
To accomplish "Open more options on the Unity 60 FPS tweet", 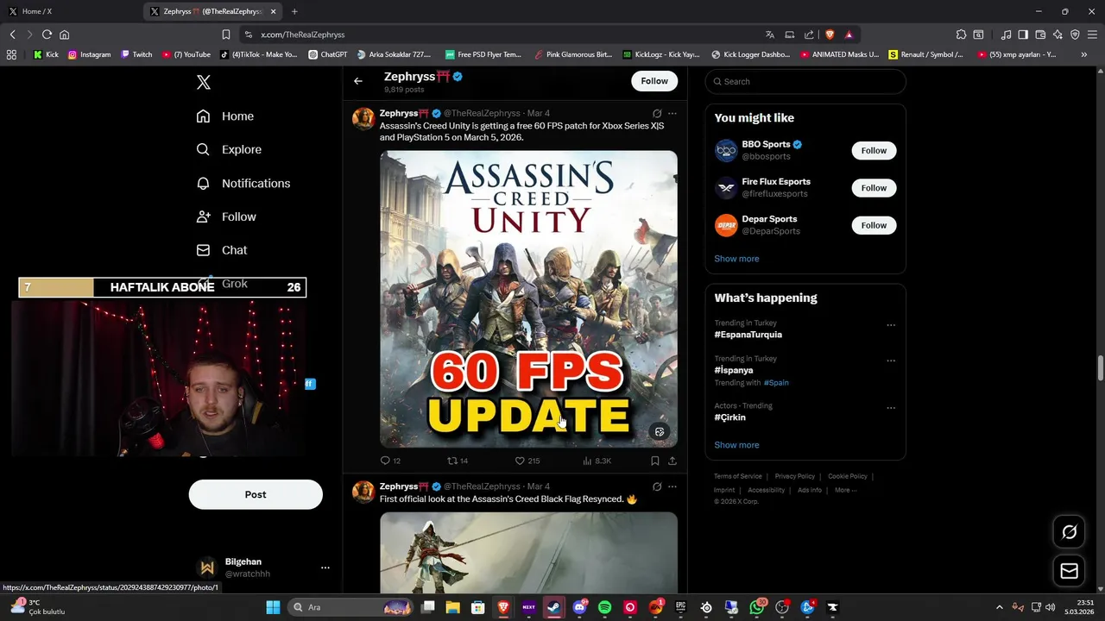I will tap(672, 113).
